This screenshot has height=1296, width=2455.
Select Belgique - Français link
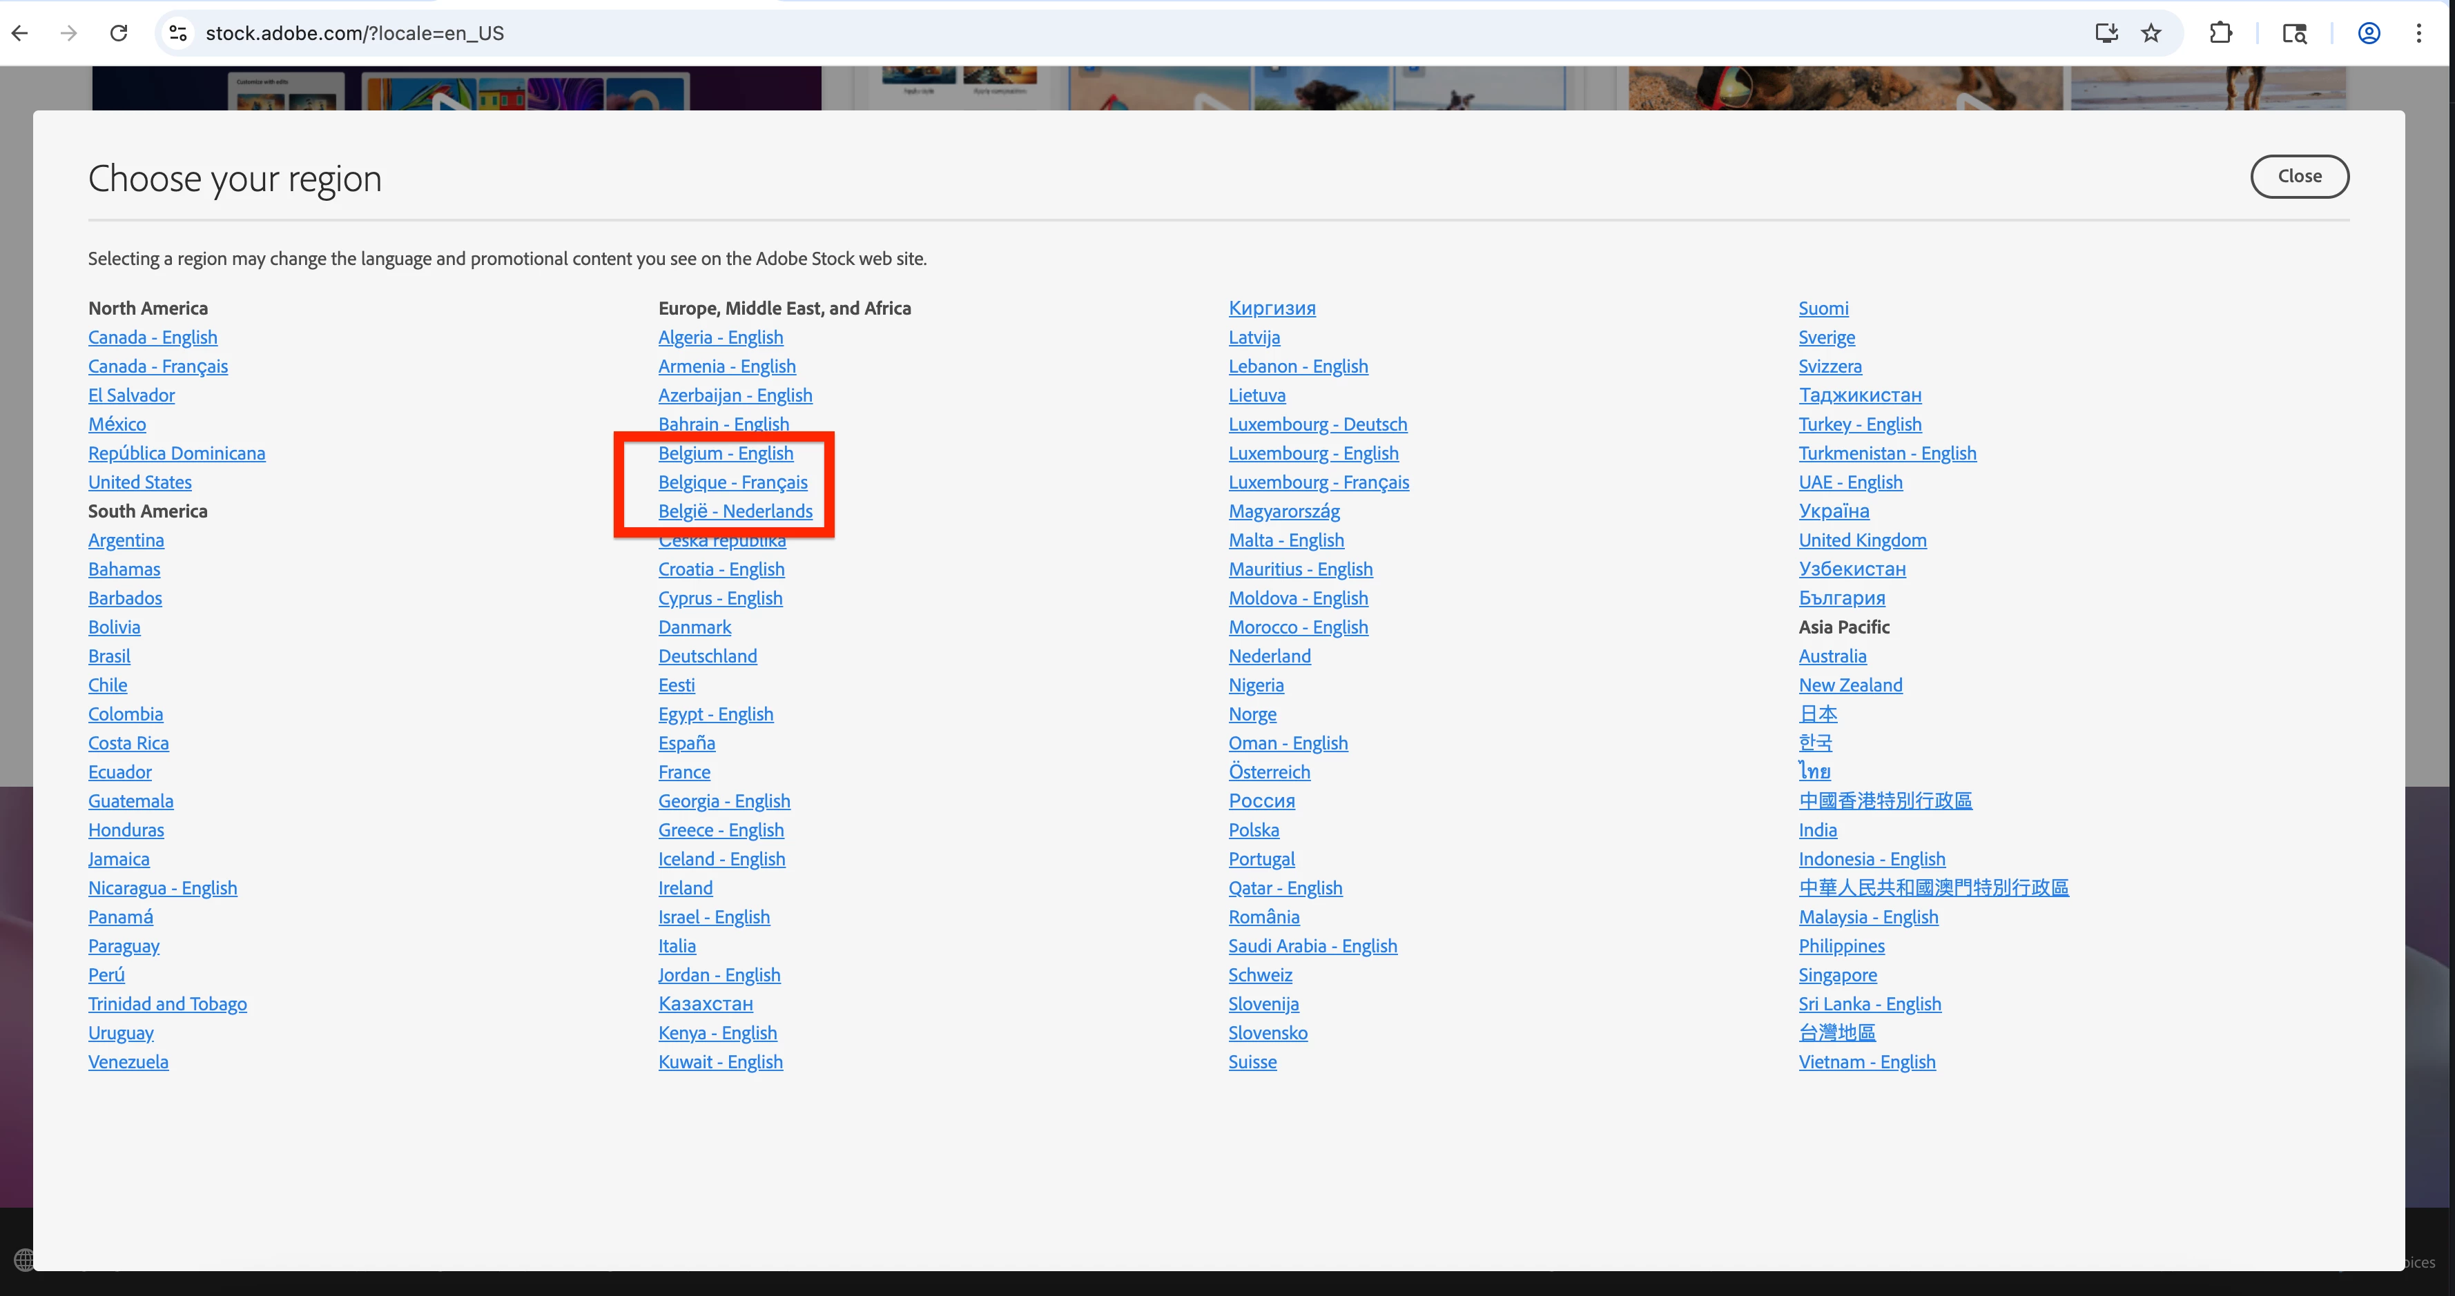[733, 482]
